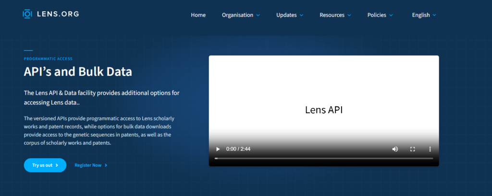The image size is (492, 196).
Task: Enter fullscreen mode on the video
Action: point(413,149)
